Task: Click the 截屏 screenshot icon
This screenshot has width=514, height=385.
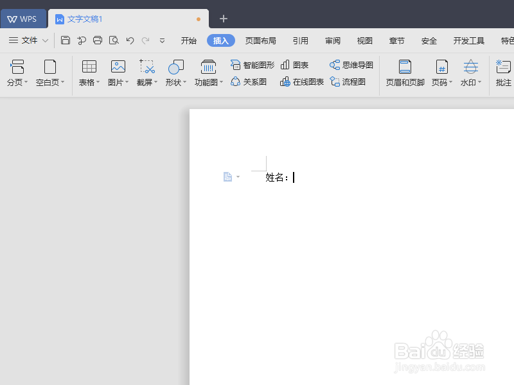Action: pyautogui.click(x=147, y=67)
